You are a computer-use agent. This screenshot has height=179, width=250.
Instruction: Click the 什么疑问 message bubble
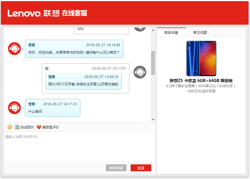coord(53,108)
